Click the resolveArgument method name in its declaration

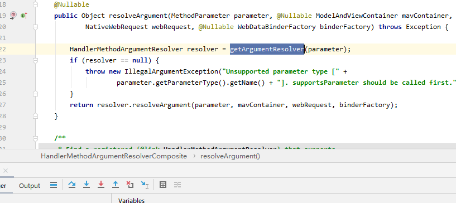(138, 16)
